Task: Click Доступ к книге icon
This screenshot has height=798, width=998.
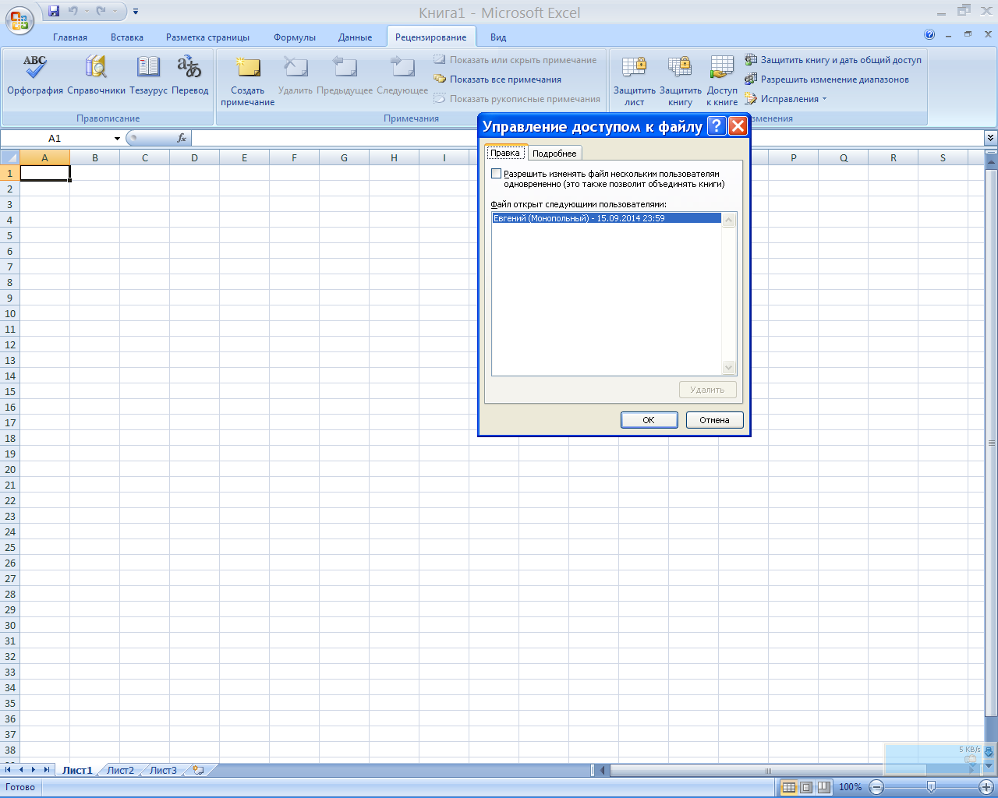Action: click(722, 81)
